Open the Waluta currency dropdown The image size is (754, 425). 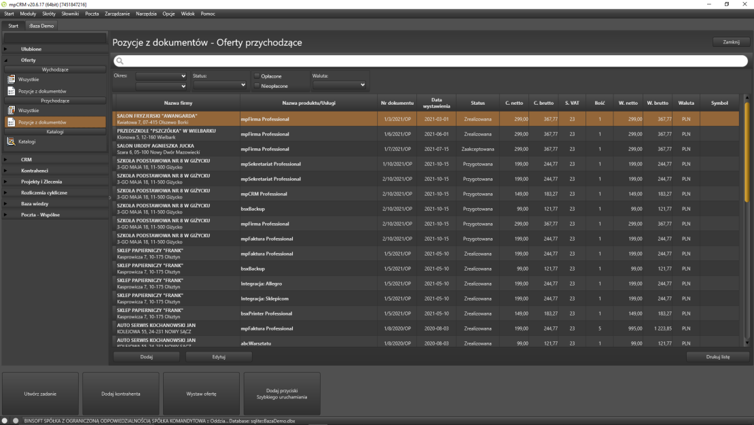(x=339, y=85)
